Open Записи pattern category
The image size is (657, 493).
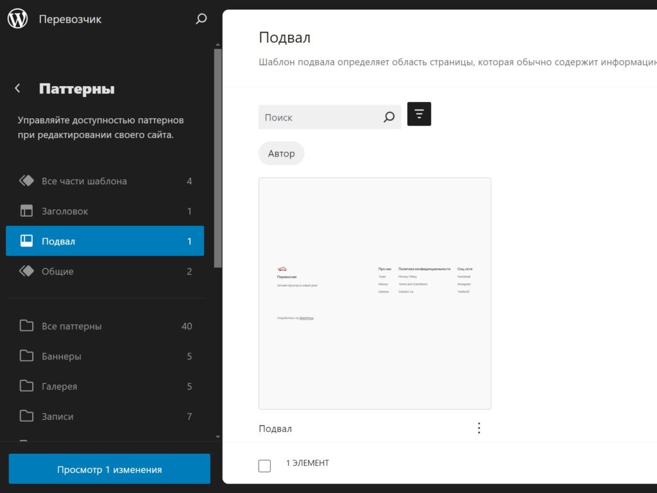[x=105, y=416]
